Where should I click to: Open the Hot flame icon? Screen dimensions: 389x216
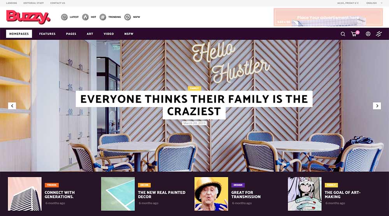pos(85,17)
